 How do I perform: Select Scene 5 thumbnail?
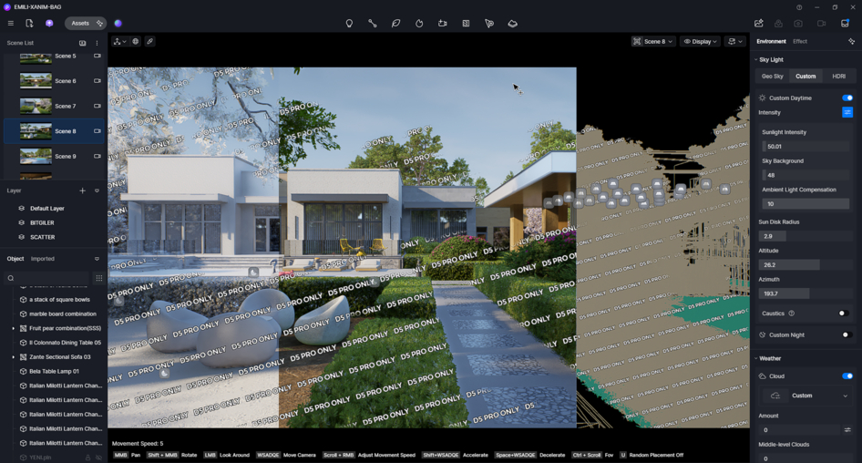pos(36,57)
